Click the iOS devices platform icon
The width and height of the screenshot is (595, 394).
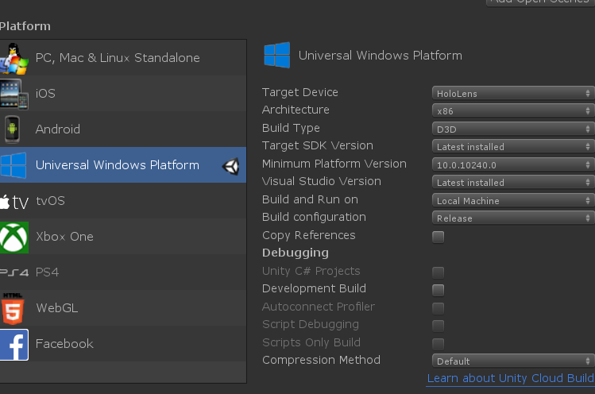pyautogui.click(x=14, y=95)
